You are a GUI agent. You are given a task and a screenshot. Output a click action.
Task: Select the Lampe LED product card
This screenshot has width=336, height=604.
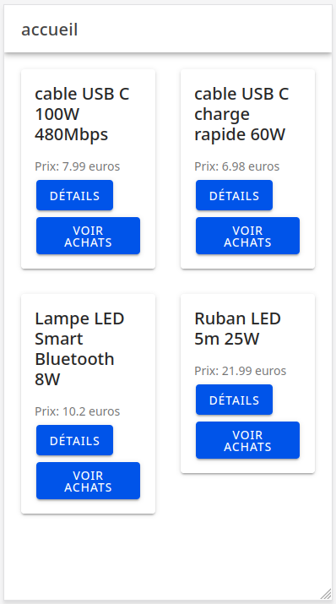(x=88, y=404)
